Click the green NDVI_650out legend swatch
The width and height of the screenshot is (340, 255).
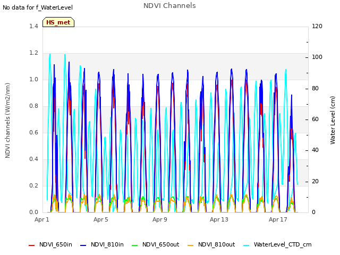point(134,245)
